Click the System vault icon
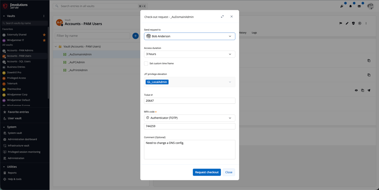This screenshot has height=190, width=379. [5, 133]
